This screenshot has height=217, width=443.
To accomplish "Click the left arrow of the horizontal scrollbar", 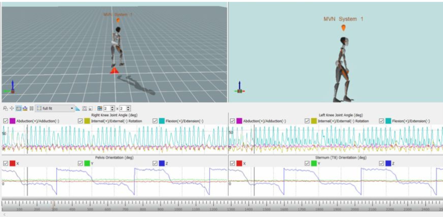I will pos(4,214).
